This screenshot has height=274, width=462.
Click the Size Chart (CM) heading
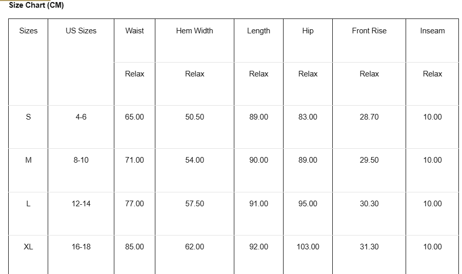[36, 5]
